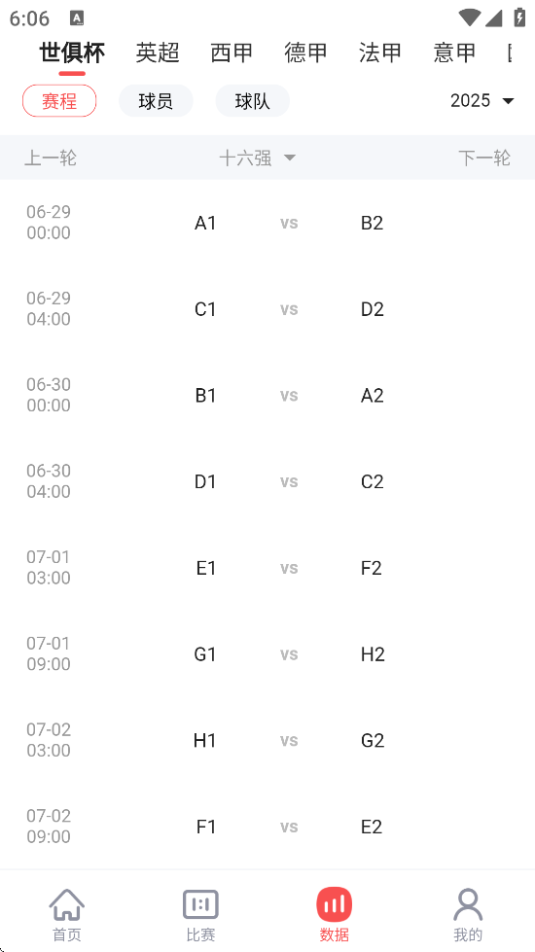535x952 pixels.
Task: Go to 下一轮 next round
Action: click(x=484, y=159)
